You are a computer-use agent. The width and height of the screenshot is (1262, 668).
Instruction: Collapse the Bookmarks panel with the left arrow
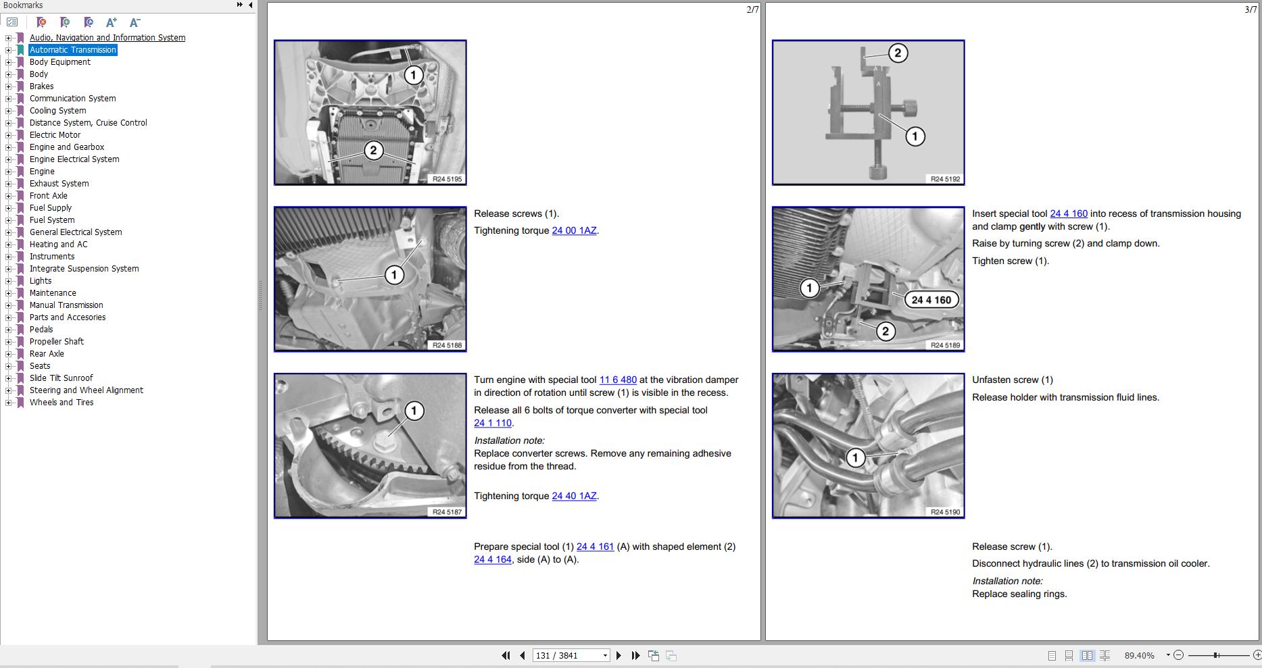pyautogui.click(x=251, y=5)
